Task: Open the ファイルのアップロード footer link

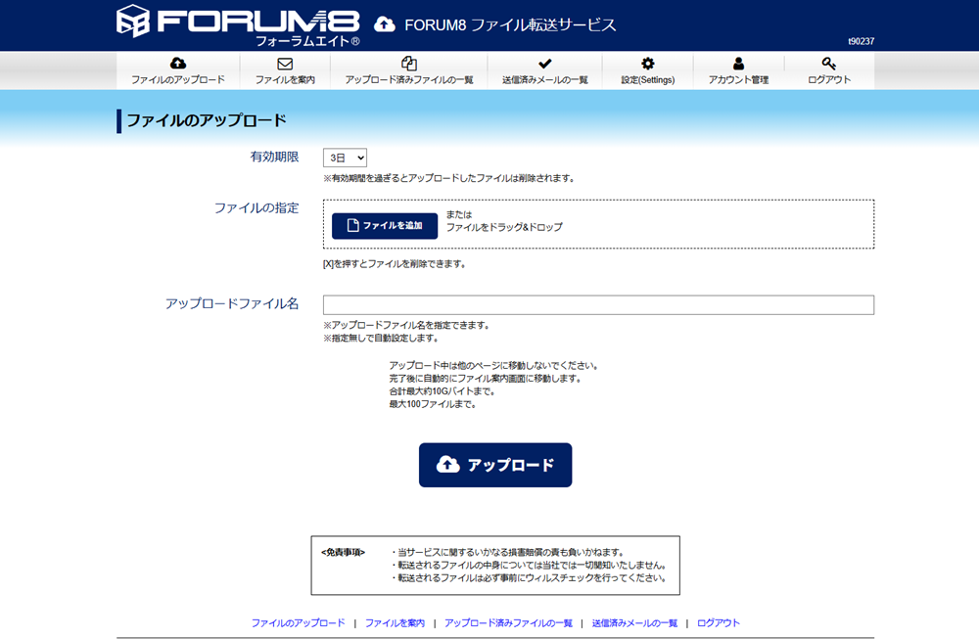Action: pyautogui.click(x=298, y=623)
